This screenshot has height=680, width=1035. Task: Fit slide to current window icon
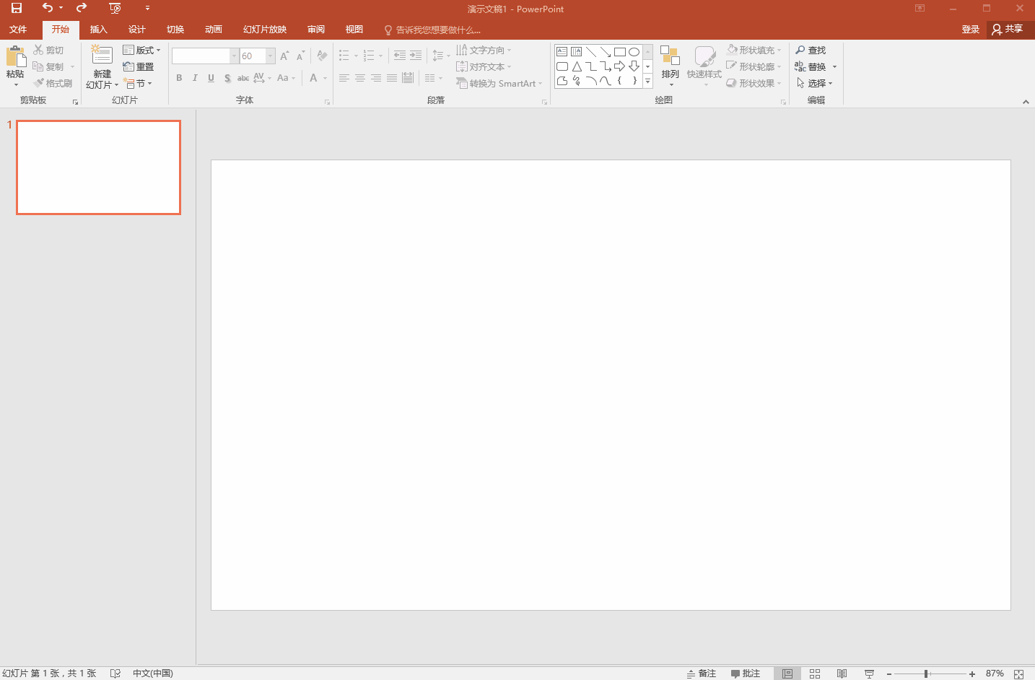1018,674
